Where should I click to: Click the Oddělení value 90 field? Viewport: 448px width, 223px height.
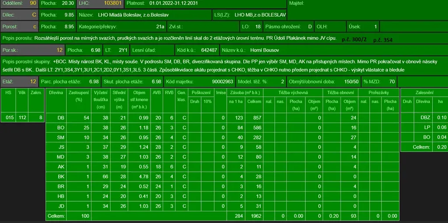pos(33,4)
